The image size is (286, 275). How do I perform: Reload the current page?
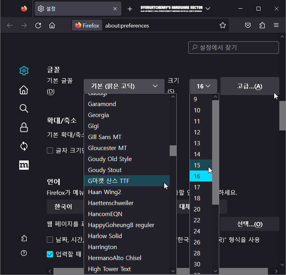(x=38, y=26)
